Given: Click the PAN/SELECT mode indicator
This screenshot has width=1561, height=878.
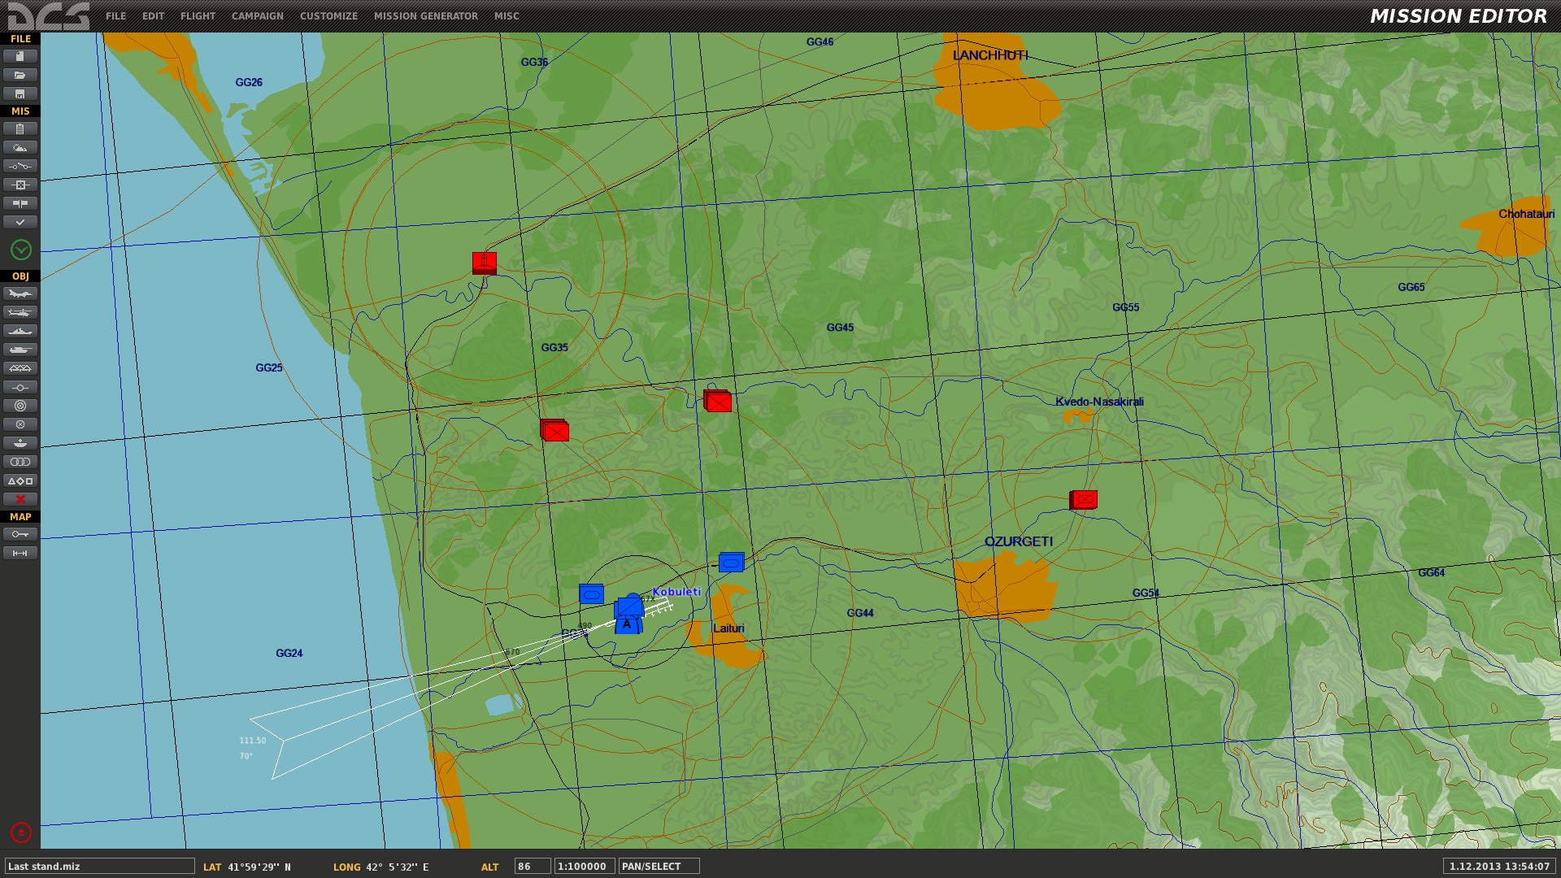Looking at the screenshot, I should point(659,867).
